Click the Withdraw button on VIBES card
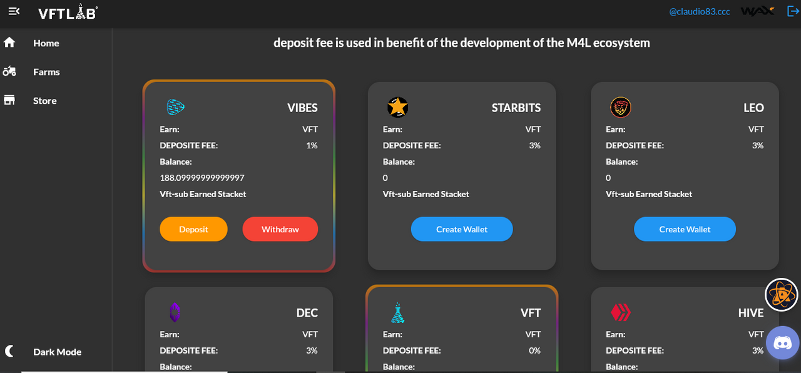The height and width of the screenshot is (373, 801). pyautogui.click(x=280, y=229)
